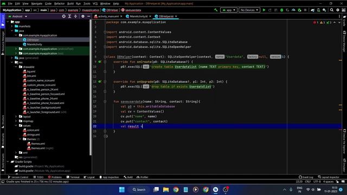Toggle the right-edge Device Manager panel
The width and height of the screenshot is (347, 195).
[344, 42]
